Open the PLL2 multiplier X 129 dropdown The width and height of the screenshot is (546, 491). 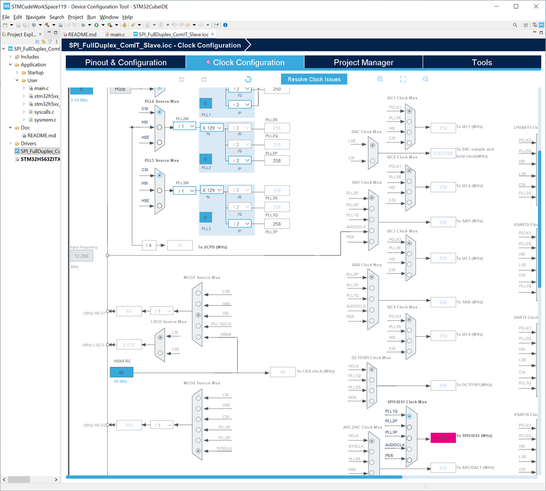tap(212, 128)
